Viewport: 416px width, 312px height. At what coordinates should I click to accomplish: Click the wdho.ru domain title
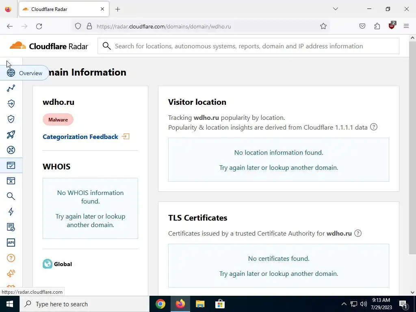pyautogui.click(x=58, y=102)
